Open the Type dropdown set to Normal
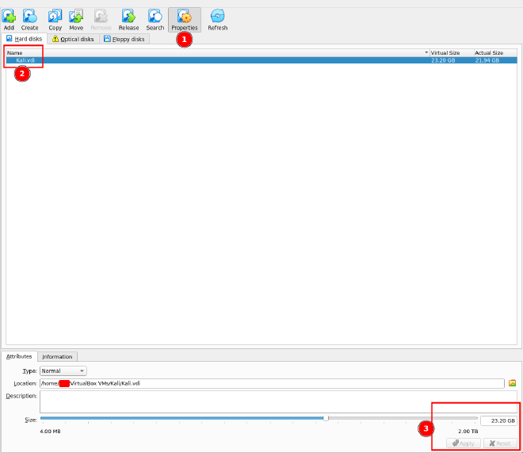The image size is (523, 453). [63, 370]
